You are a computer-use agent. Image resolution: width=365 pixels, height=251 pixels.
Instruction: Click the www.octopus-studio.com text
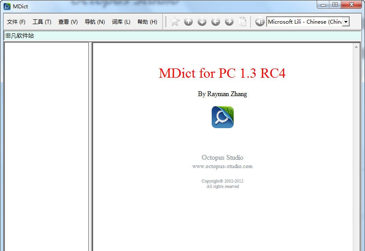222,166
